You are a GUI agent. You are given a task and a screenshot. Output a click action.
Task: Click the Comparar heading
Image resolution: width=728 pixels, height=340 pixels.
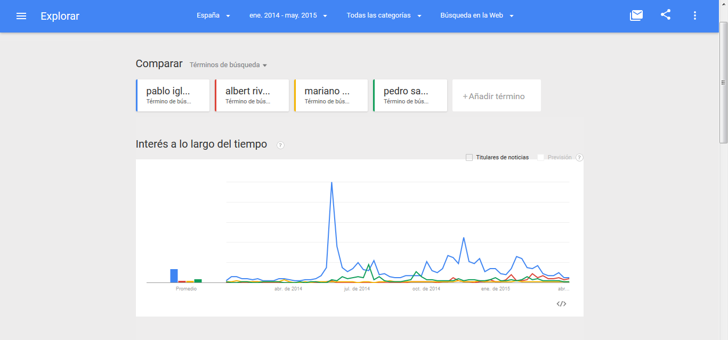pyautogui.click(x=159, y=63)
